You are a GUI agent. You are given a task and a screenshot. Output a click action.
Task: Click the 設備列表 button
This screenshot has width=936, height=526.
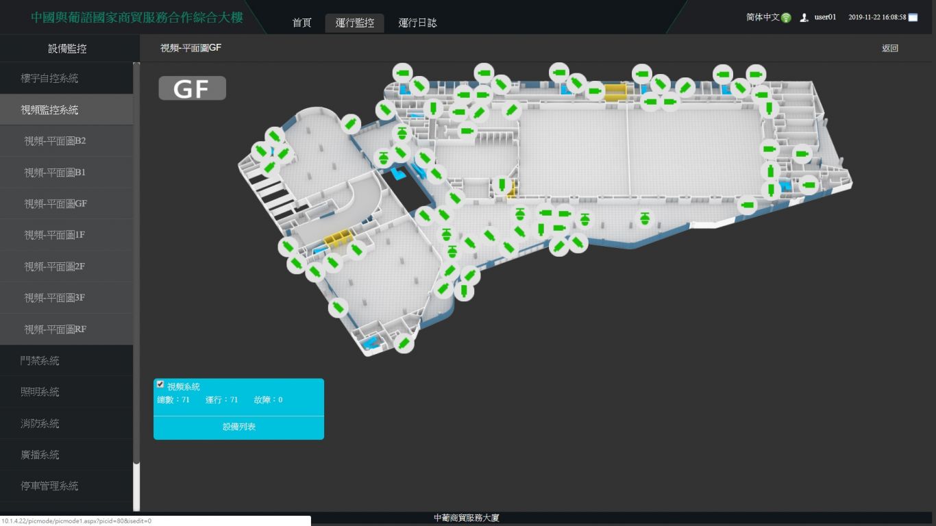point(238,427)
